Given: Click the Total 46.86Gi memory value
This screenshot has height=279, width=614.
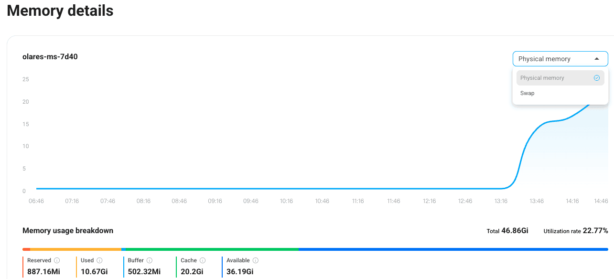Looking at the screenshot, I should point(515,231).
